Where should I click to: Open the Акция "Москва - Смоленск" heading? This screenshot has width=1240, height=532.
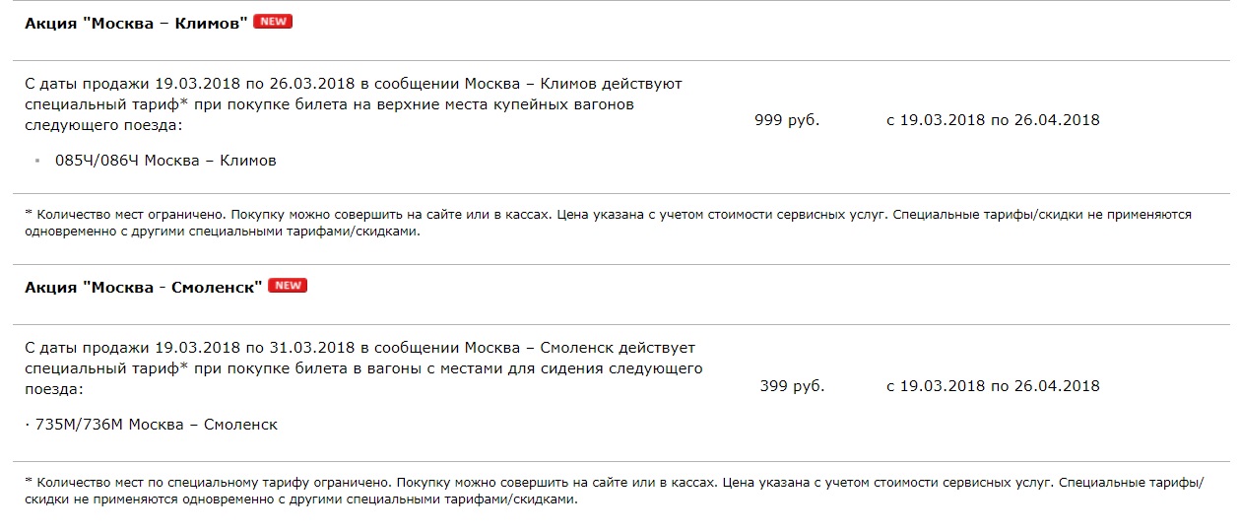coord(143,287)
